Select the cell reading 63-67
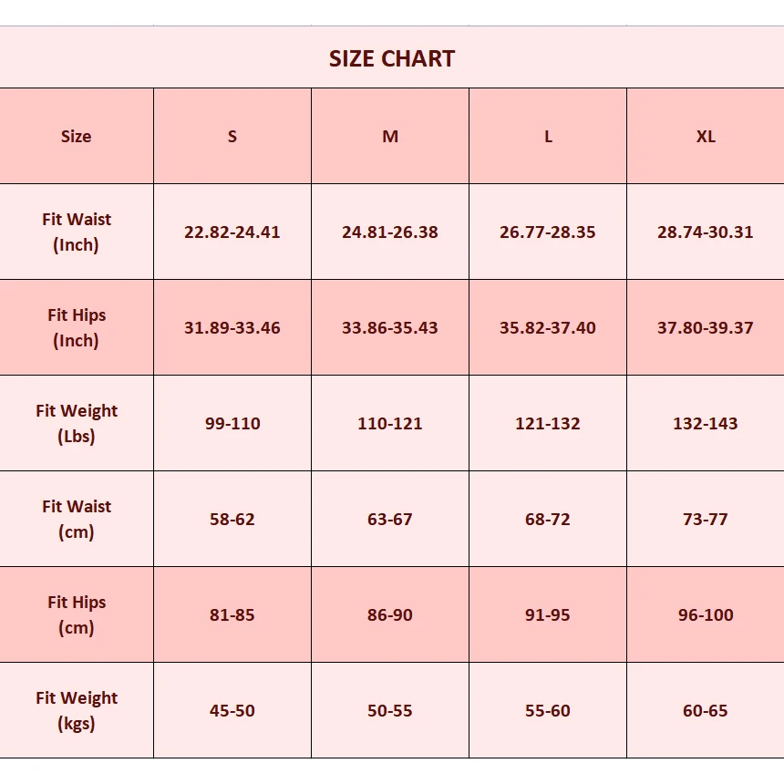 pos(390,519)
